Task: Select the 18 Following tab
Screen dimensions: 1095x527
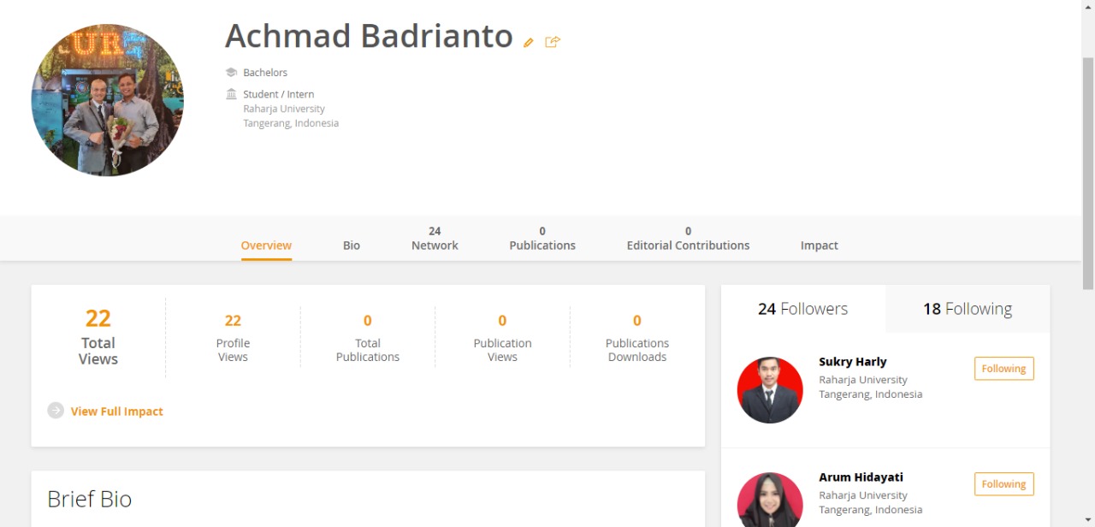Action: pyautogui.click(x=968, y=309)
